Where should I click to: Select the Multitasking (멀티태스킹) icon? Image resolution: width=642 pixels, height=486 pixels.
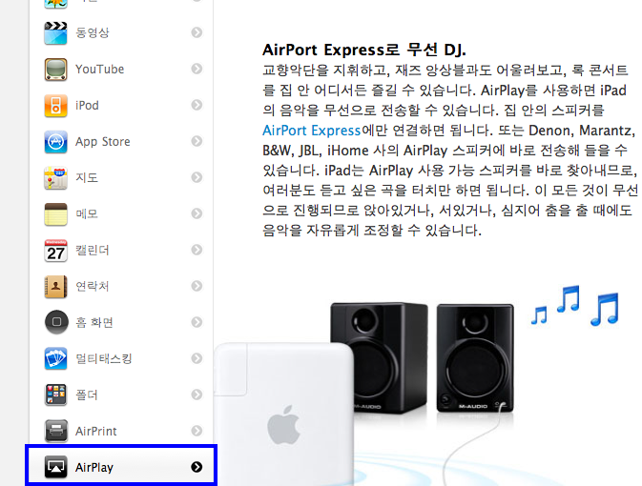tap(55, 358)
